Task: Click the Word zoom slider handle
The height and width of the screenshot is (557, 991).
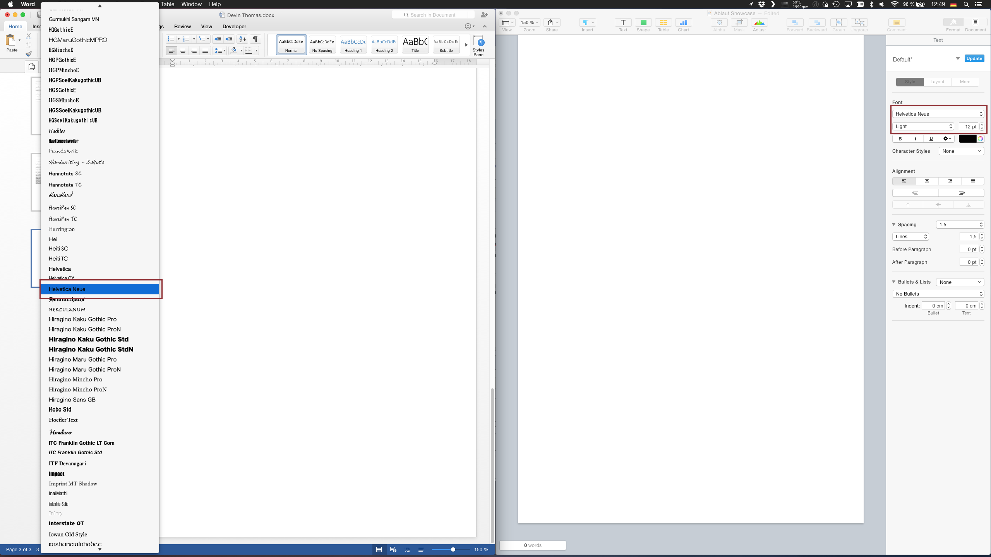Action: click(x=453, y=550)
